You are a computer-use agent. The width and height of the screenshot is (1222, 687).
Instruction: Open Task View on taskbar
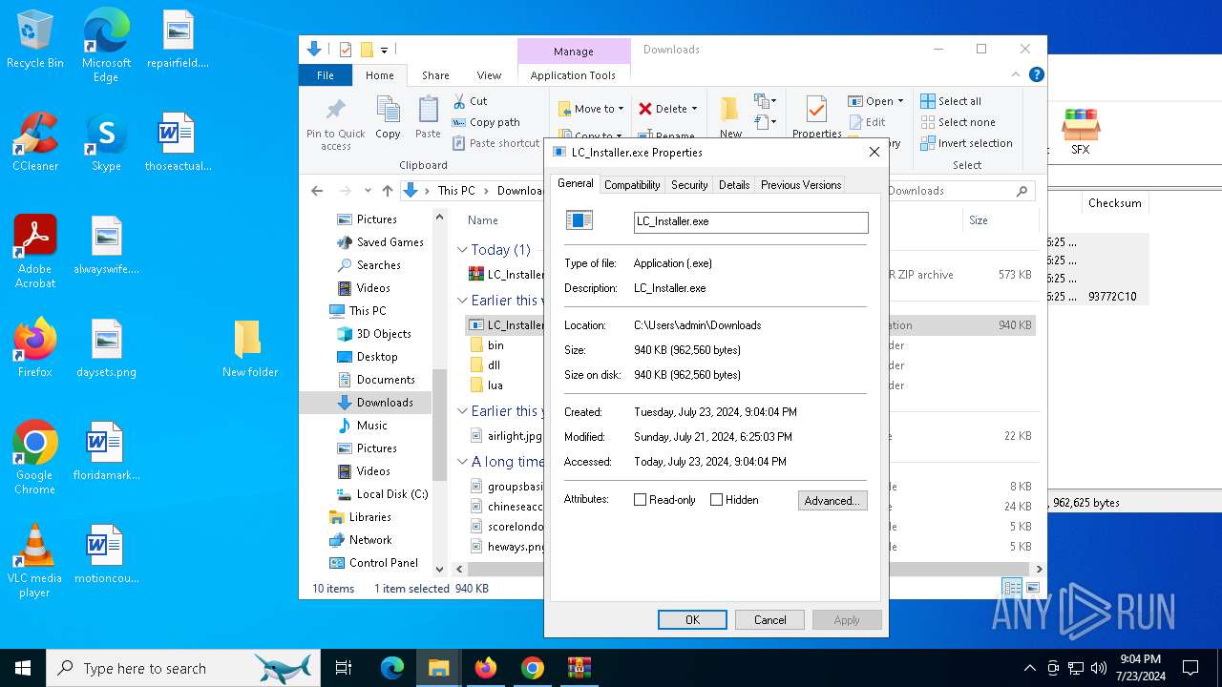point(344,668)
